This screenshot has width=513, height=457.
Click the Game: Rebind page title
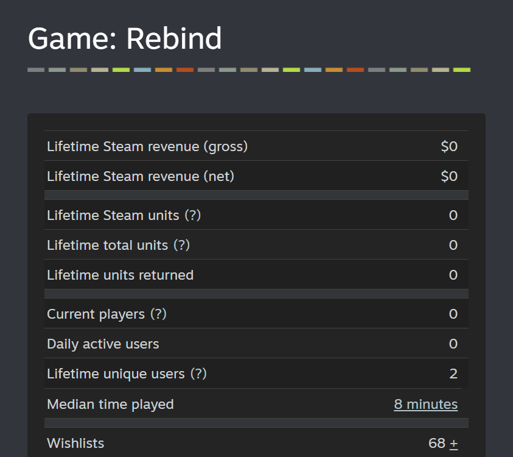(125, 39)
